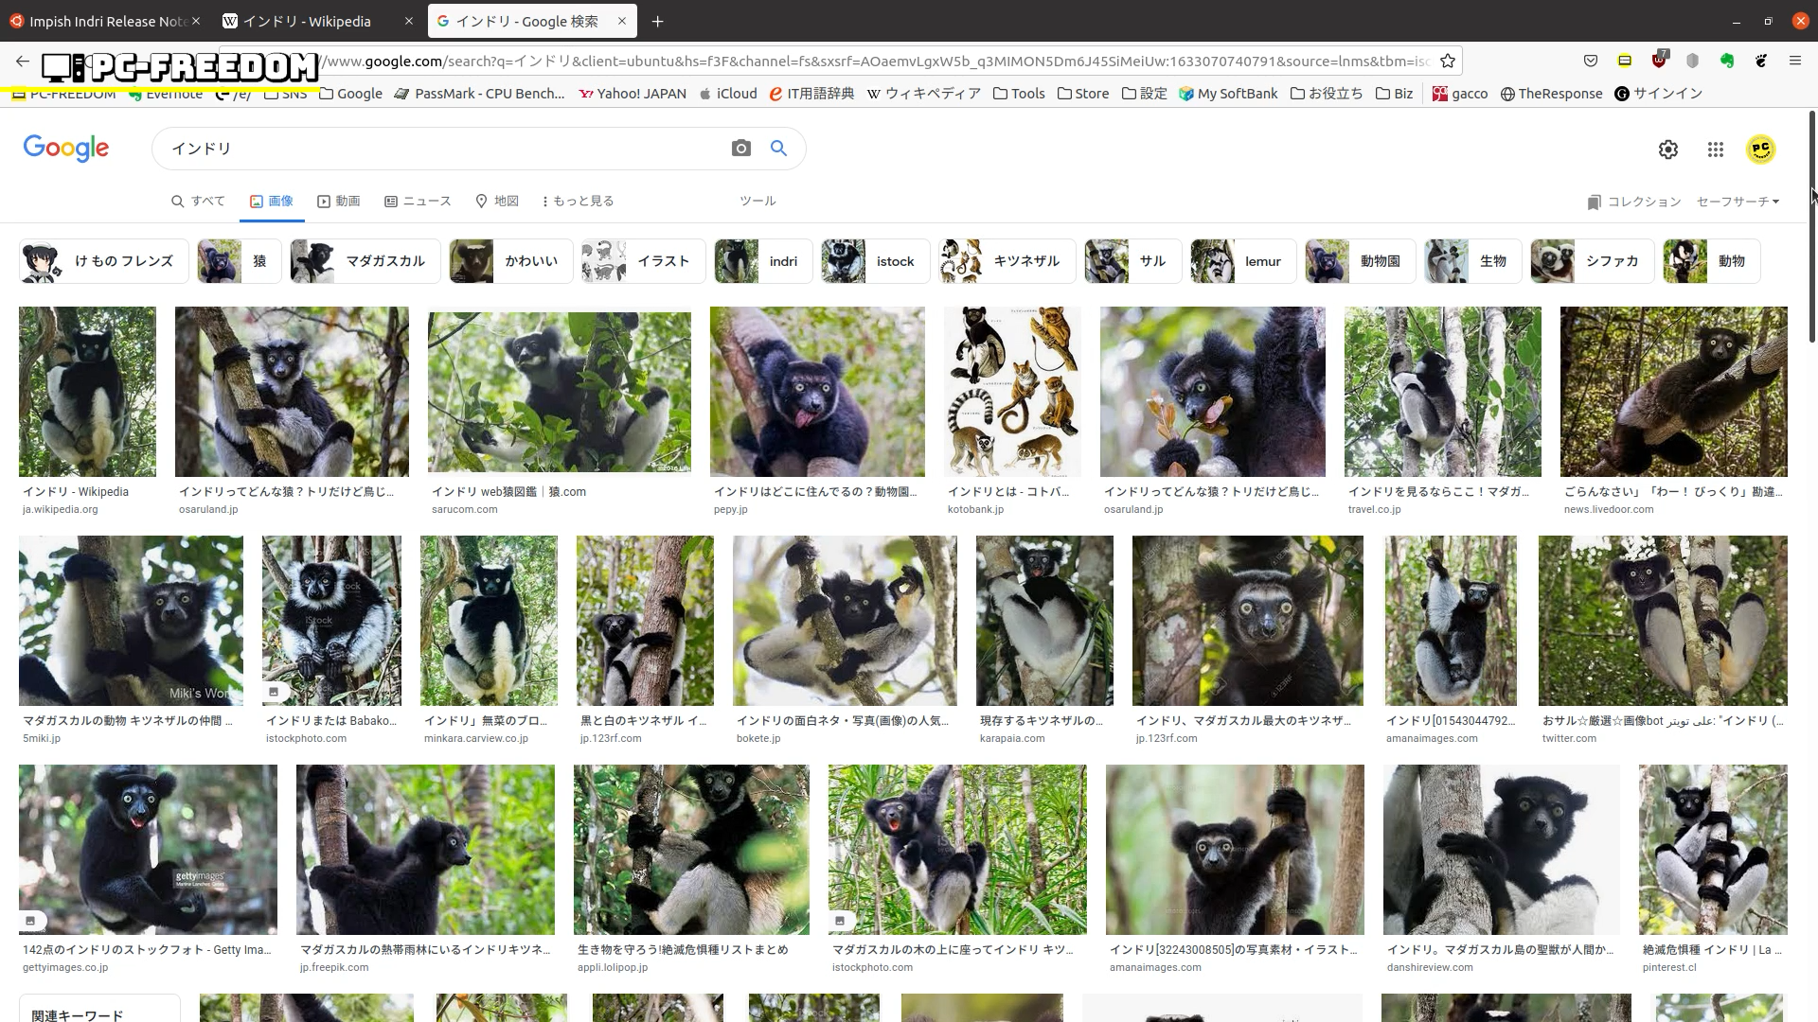Image resolution: width=1818 pixels, height=1022 pixels.
Task: Open the ja.wikipedia.org indri thumbnail
Action: click(x=87, y=391)
